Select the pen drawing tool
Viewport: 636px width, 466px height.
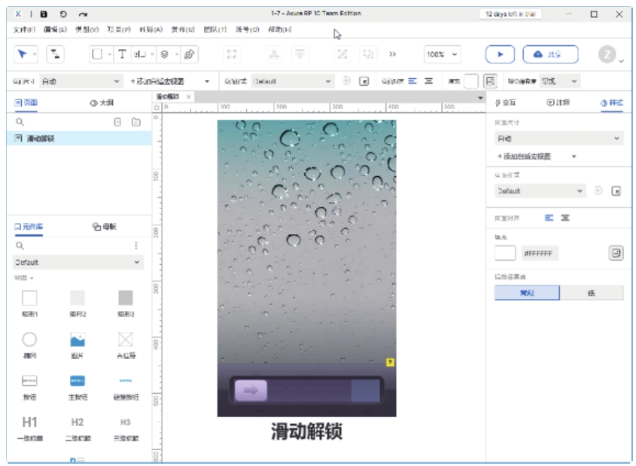pyautogui.click(x=190, y=54)
